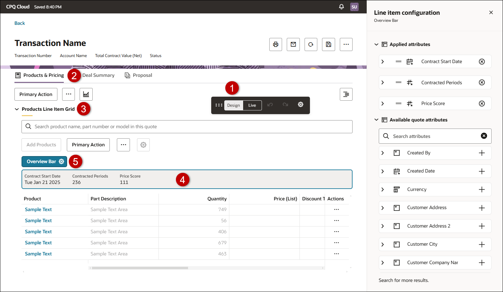
Task: Open the Proposal tab
Action: [x=142, y=76]
